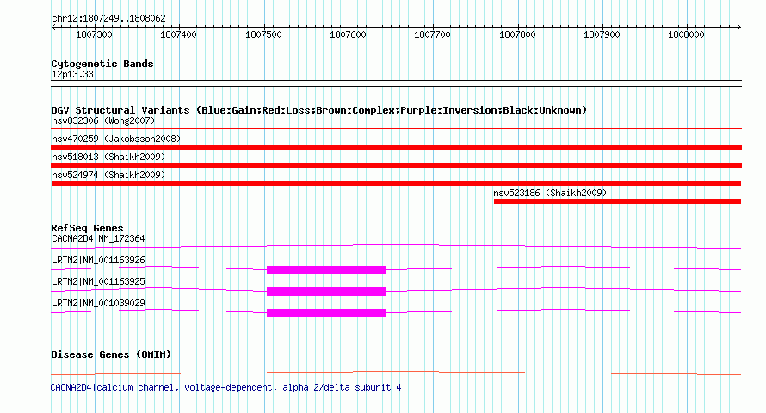Image resolution: width=766 pixels, height=413 pixels.
Task: Click the right arrow of the coordinate ruler
Action: (739, 28)
